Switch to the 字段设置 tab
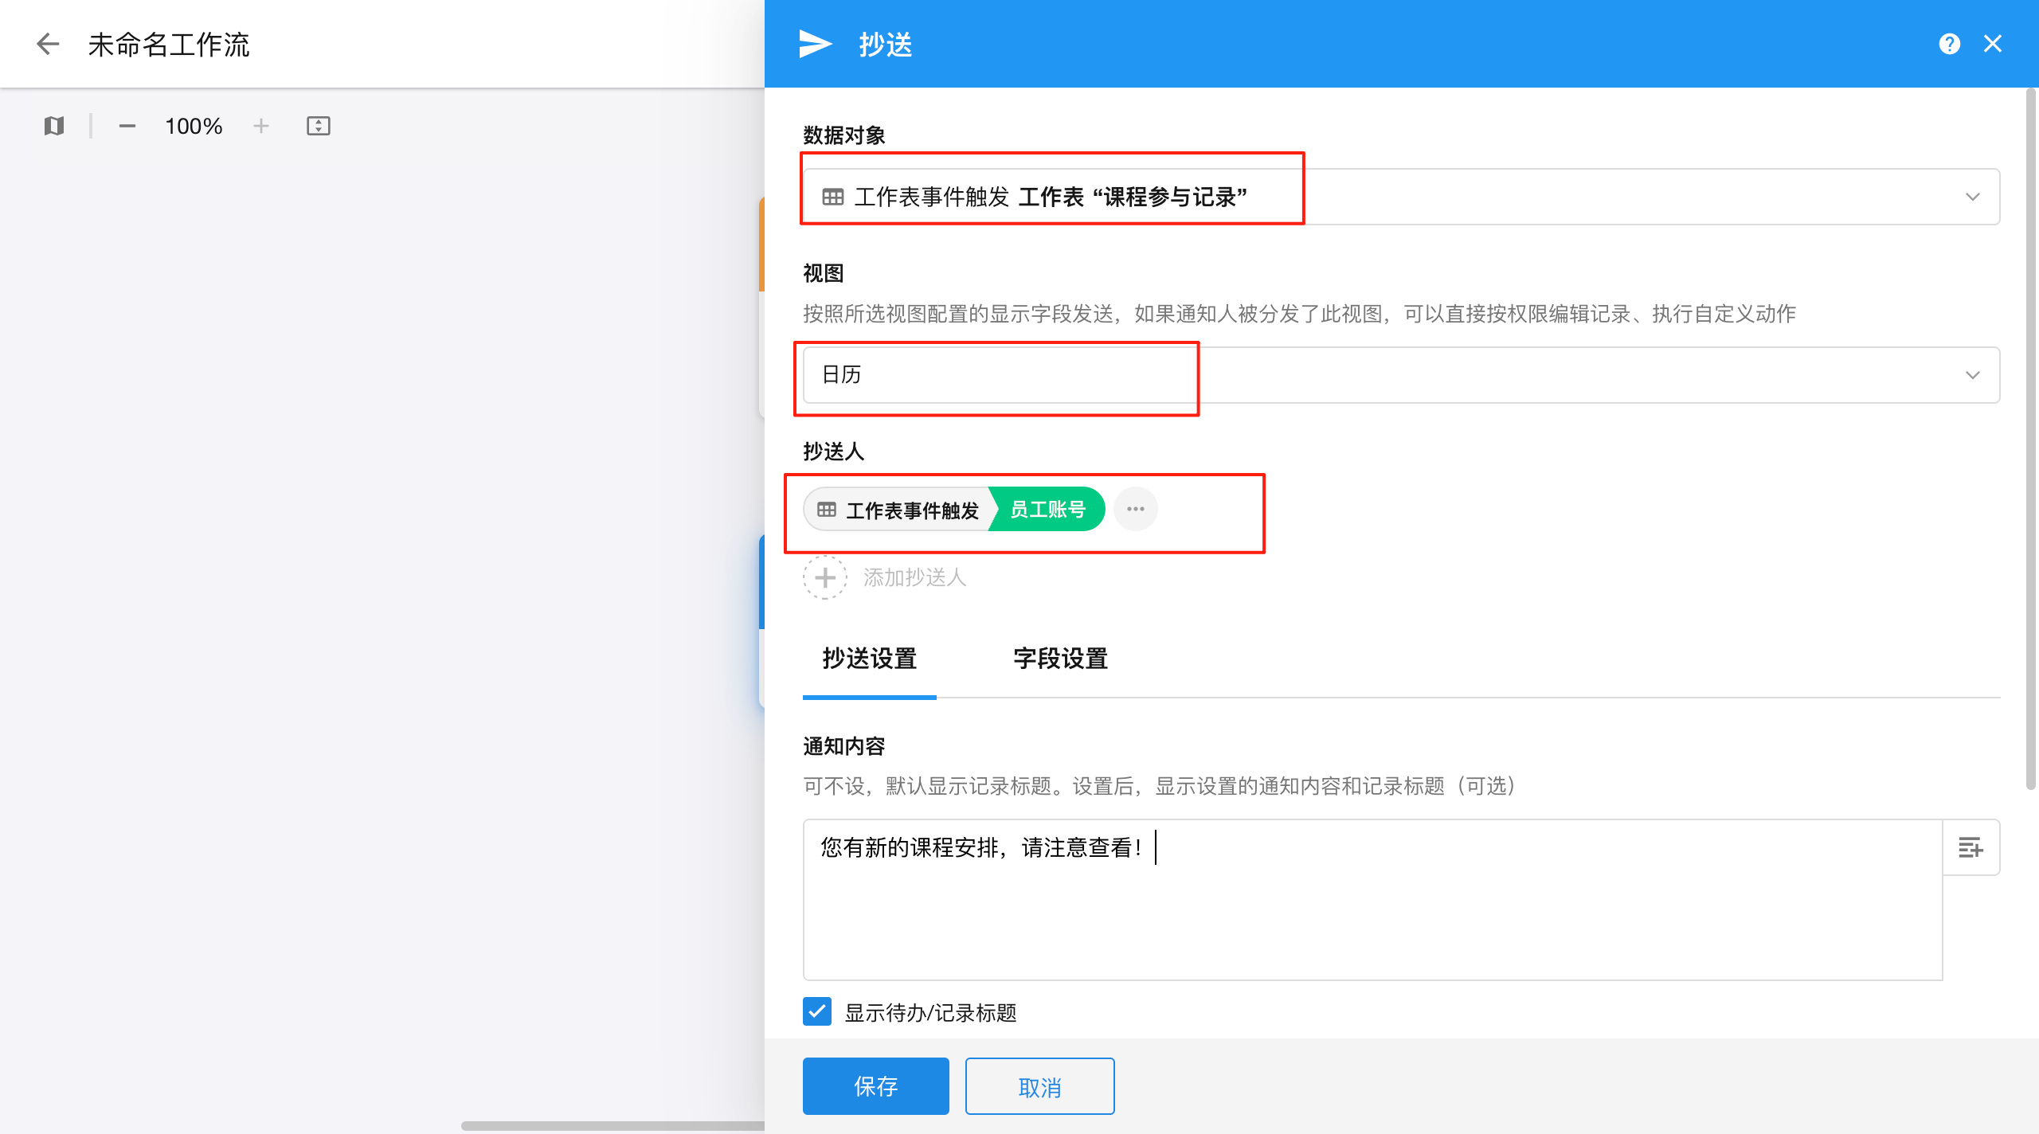Viewport: 2039px width, 1134px height. tap(1060, 659)
